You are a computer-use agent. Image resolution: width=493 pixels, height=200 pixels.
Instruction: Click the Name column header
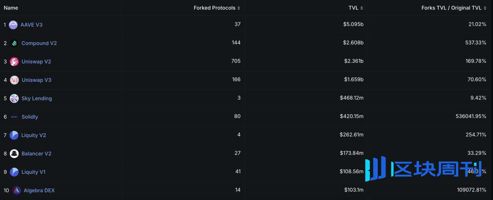[11, 8]
